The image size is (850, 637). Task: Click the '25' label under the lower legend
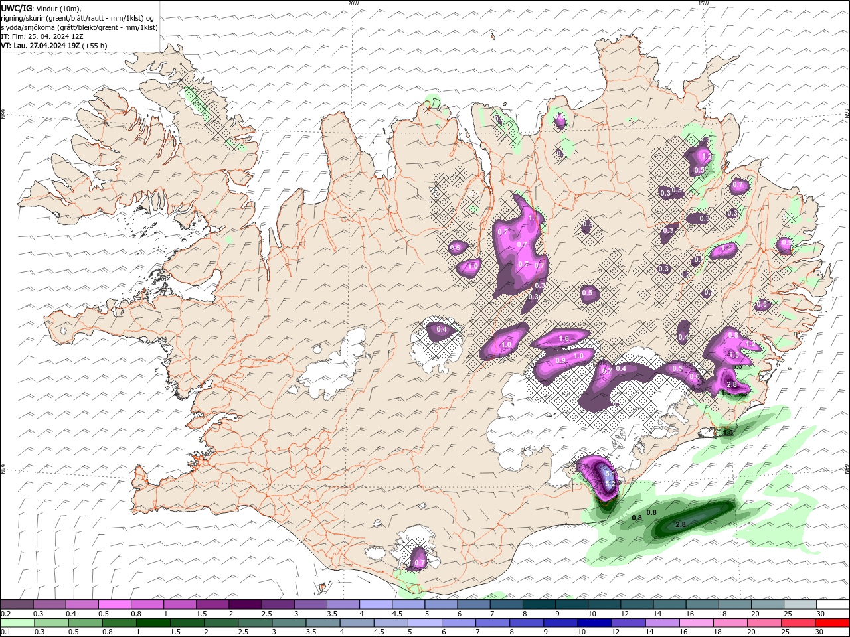point(786,632)
